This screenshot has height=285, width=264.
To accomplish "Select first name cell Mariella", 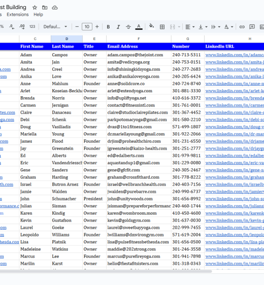I will pos(35,134).
